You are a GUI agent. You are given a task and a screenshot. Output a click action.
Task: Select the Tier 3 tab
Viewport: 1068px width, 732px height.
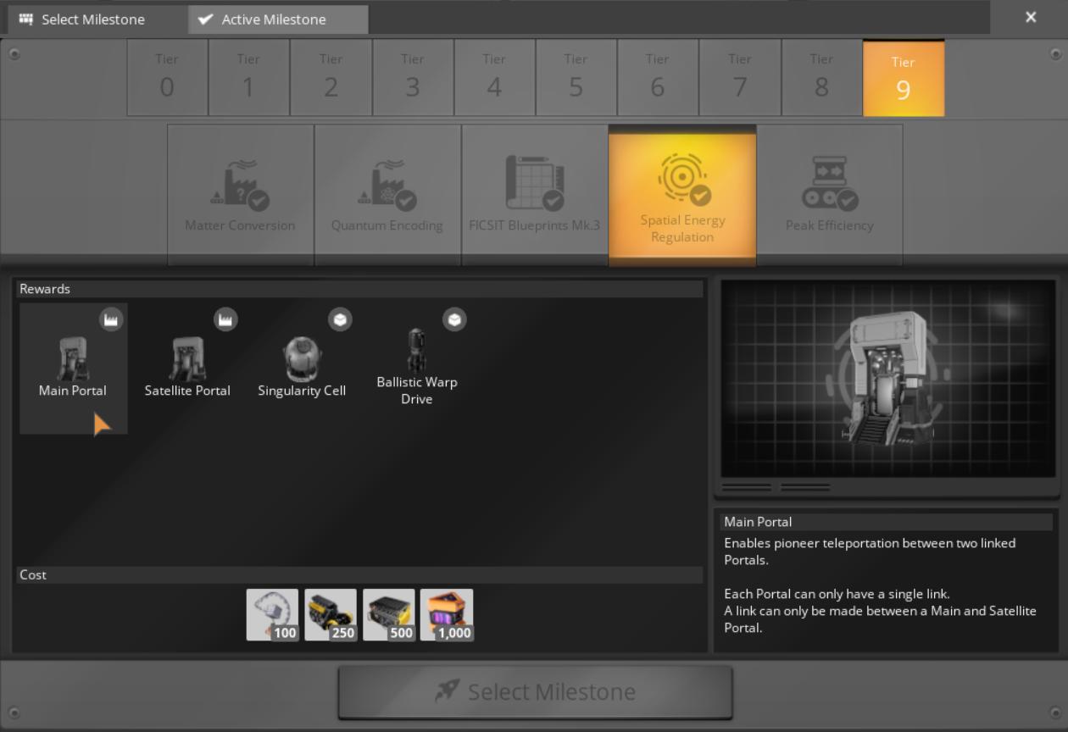pos(413,78)
